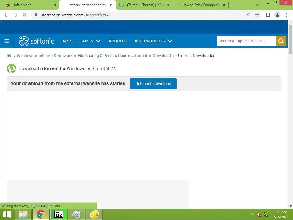The image size is (293, 220).
Task: Click the lock icon in address bar
Action: [x=36, y=15]
